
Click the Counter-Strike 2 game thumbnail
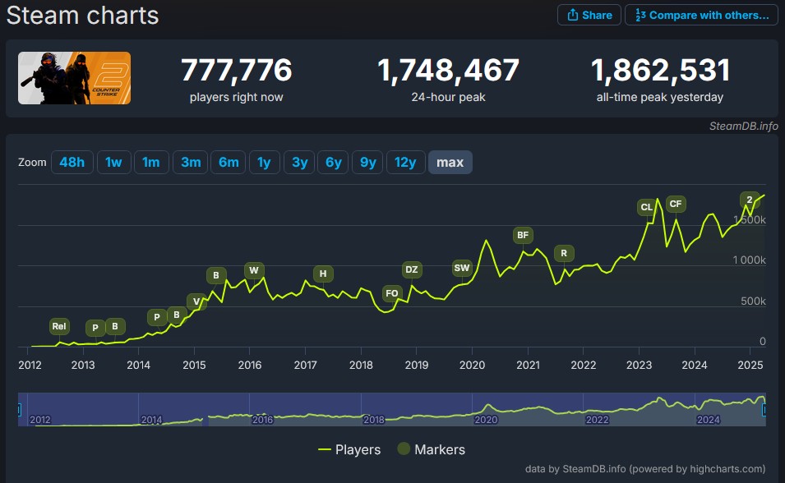(74, 78)
